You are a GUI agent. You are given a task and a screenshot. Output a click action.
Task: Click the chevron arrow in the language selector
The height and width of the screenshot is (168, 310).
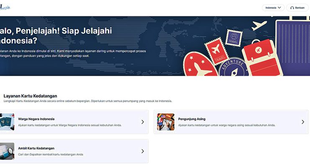(279, 8)
